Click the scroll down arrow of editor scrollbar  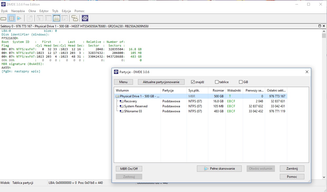click(x=324, y=177)
